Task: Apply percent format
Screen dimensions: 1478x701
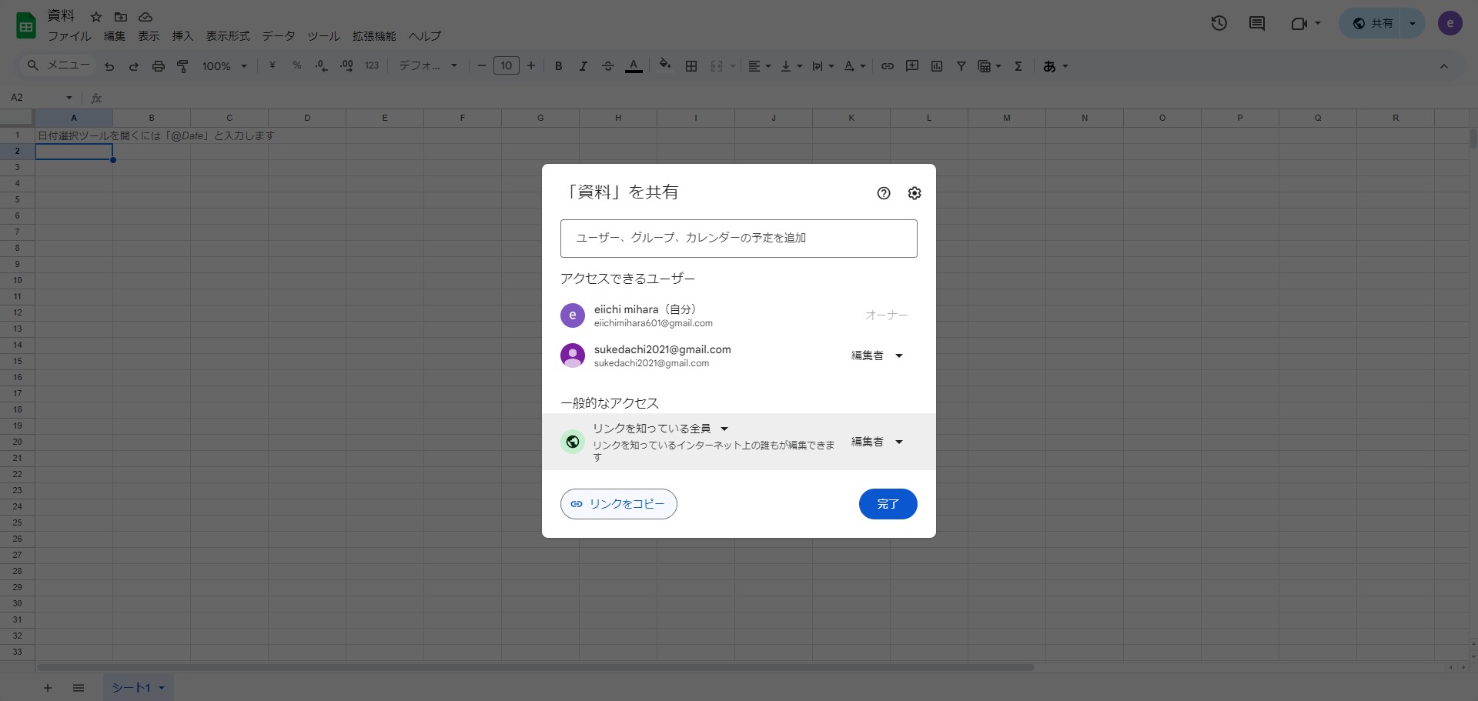Action: 297,66
